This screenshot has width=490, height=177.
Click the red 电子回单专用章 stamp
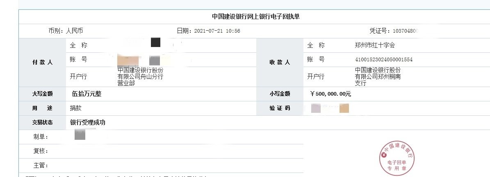click(397, 158)
